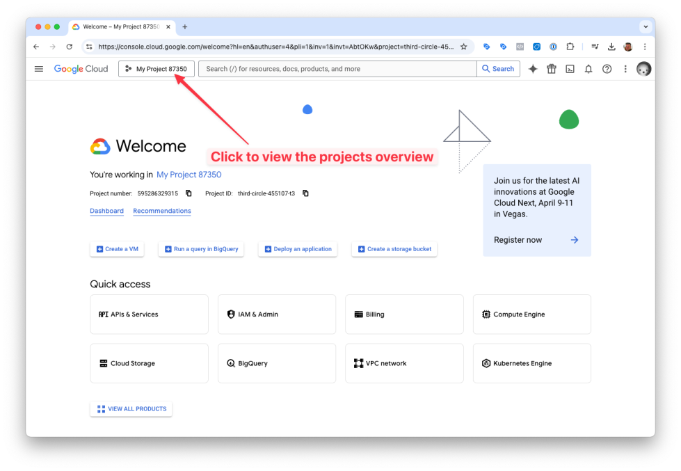Image resolution: width=681 pixels, height=471 pixels.
Task: Click the Chrome profile avatar in toolbar
Action: [x=628, y=47]
